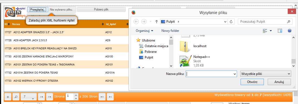The image size is (298, 104).
Task: Click the file list vertical scrollbar thumb
Action: (294, 61)
